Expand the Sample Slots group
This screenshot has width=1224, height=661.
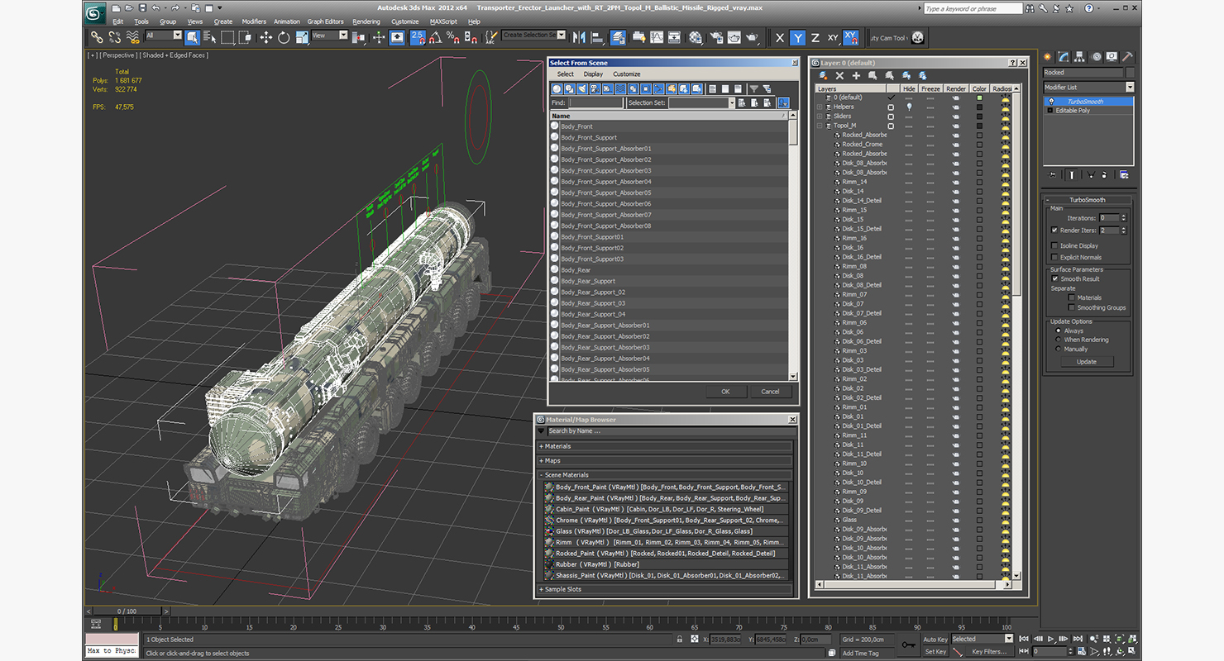pyautogui.click(x=665, y=589)
